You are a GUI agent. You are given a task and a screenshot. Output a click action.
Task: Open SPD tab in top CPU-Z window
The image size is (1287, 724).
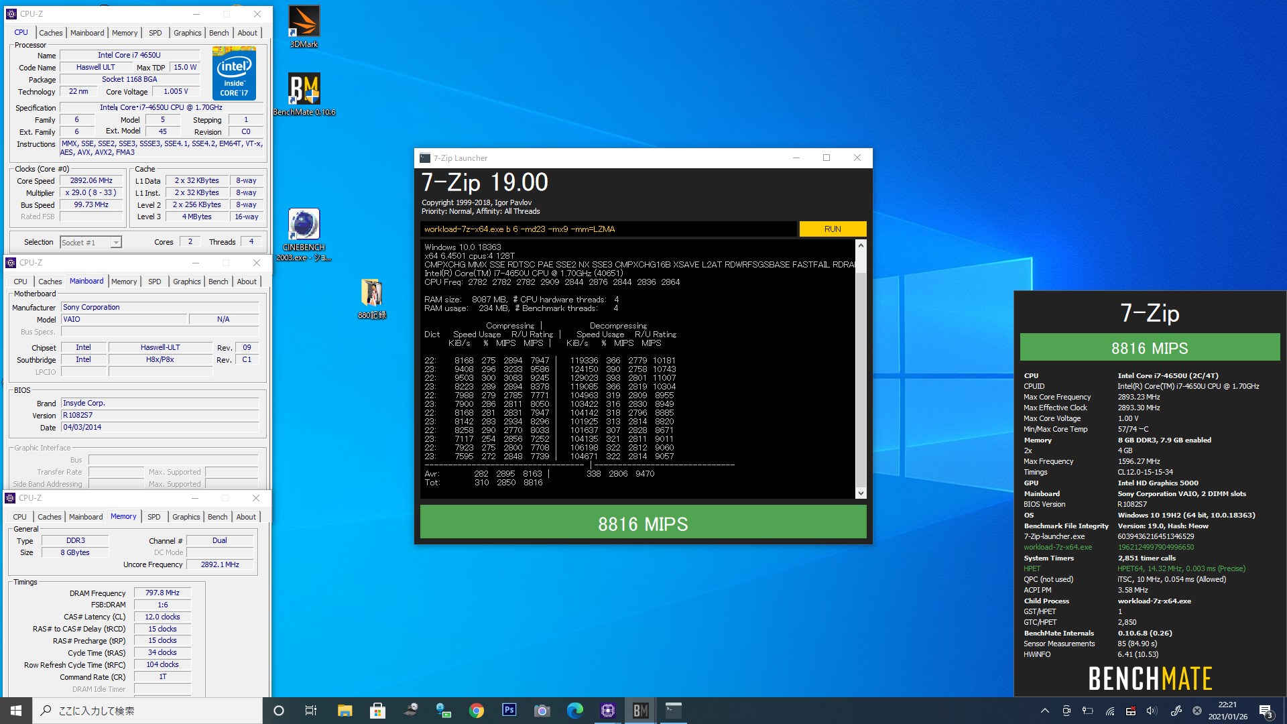156,33
